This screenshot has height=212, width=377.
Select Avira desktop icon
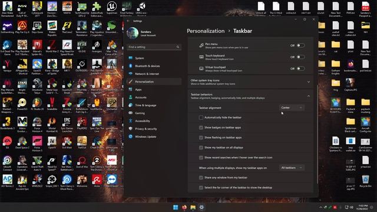[x=97, y=181]
